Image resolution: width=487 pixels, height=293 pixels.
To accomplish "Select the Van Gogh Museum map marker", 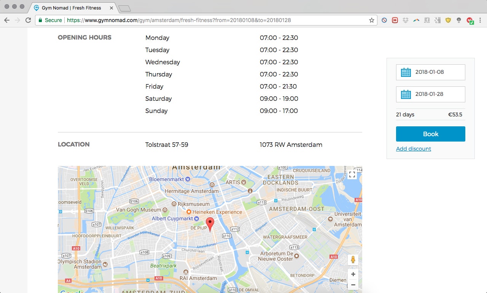I will tap(164, 210).
